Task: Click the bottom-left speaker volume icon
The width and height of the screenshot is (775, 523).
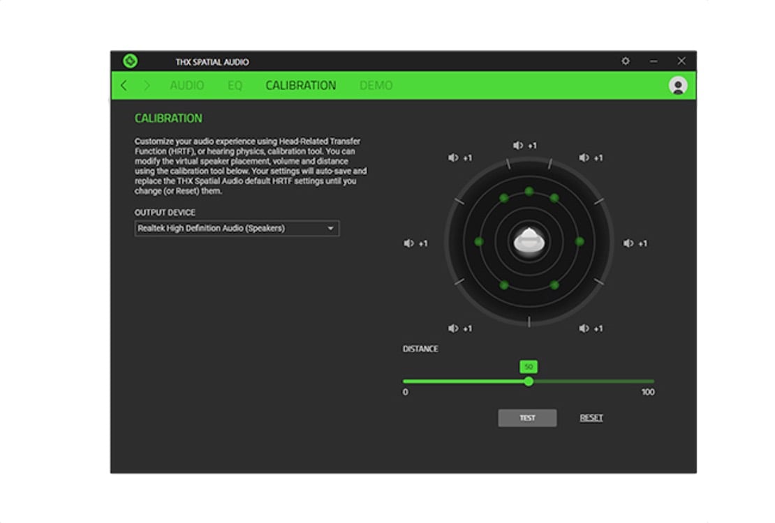Action: tap(453, 328)
